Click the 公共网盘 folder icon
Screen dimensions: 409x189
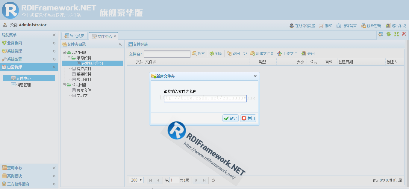(69, 85)
